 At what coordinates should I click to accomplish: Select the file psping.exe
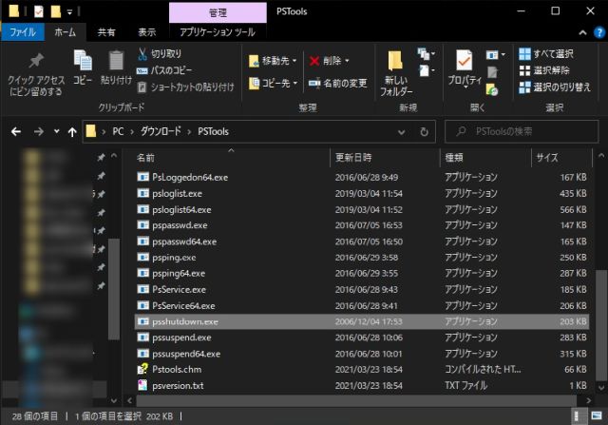point(361,258)
